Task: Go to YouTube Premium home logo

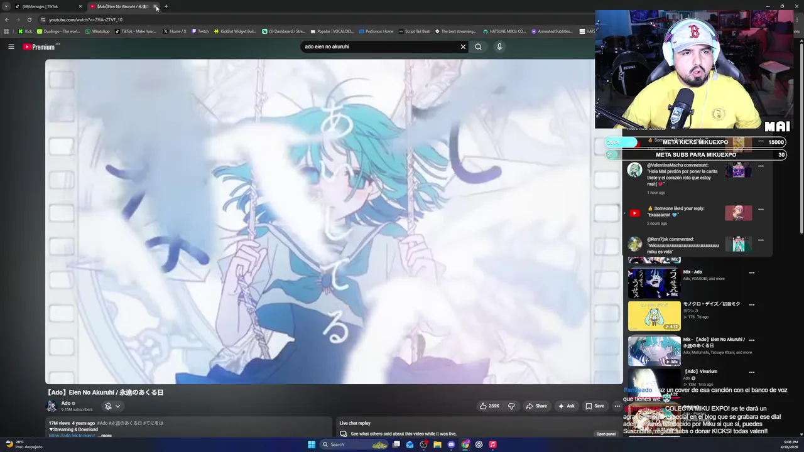Action: [x=40, y=46]
